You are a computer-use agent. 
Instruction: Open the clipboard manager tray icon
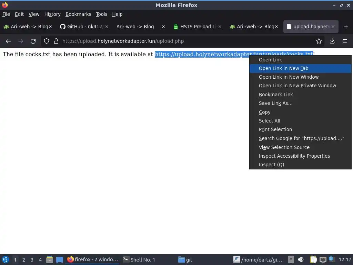(313, 259)
